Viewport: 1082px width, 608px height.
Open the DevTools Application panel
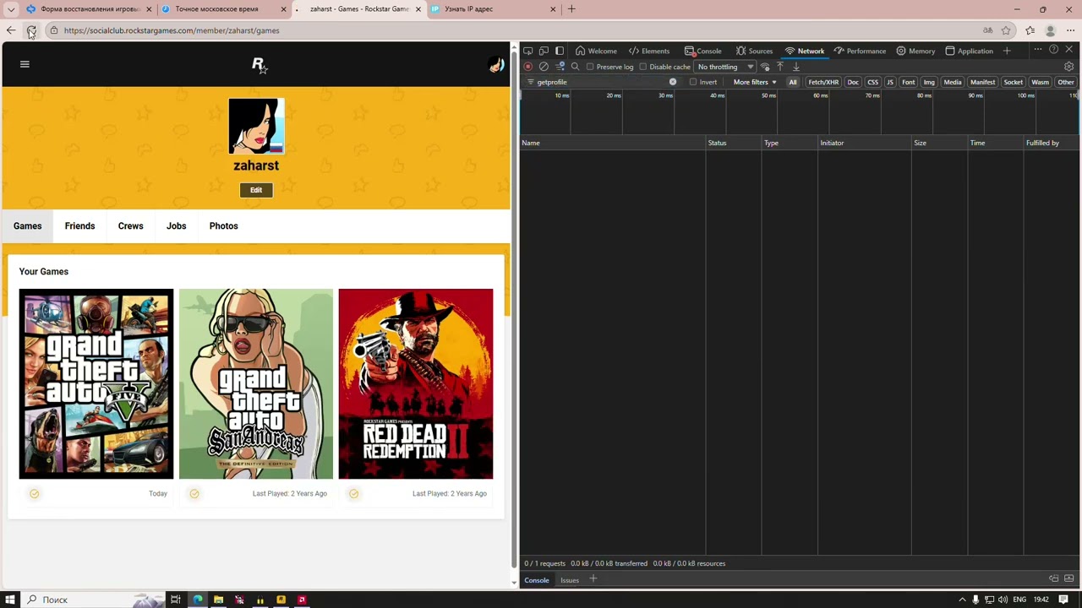coord(969,51)
